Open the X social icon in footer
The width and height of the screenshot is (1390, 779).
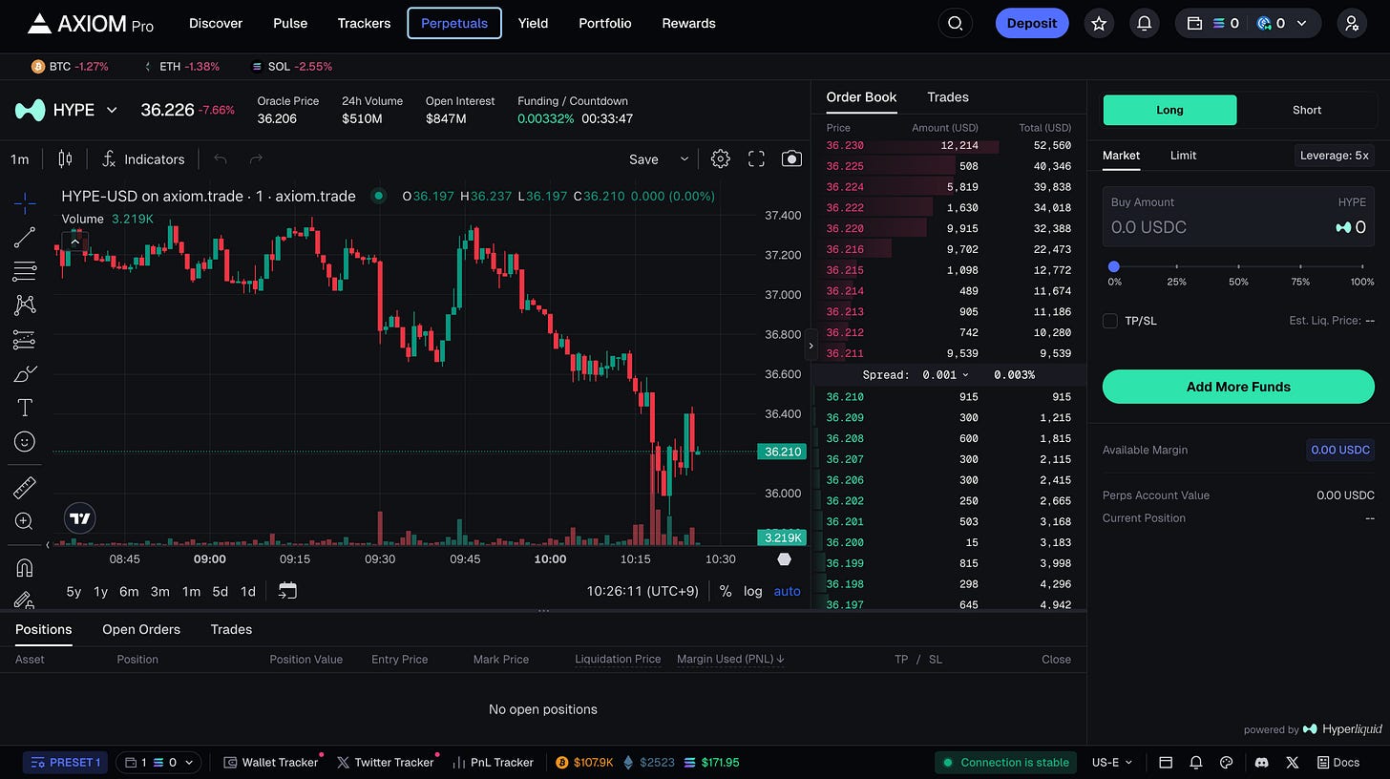[x=1292, y=762]
